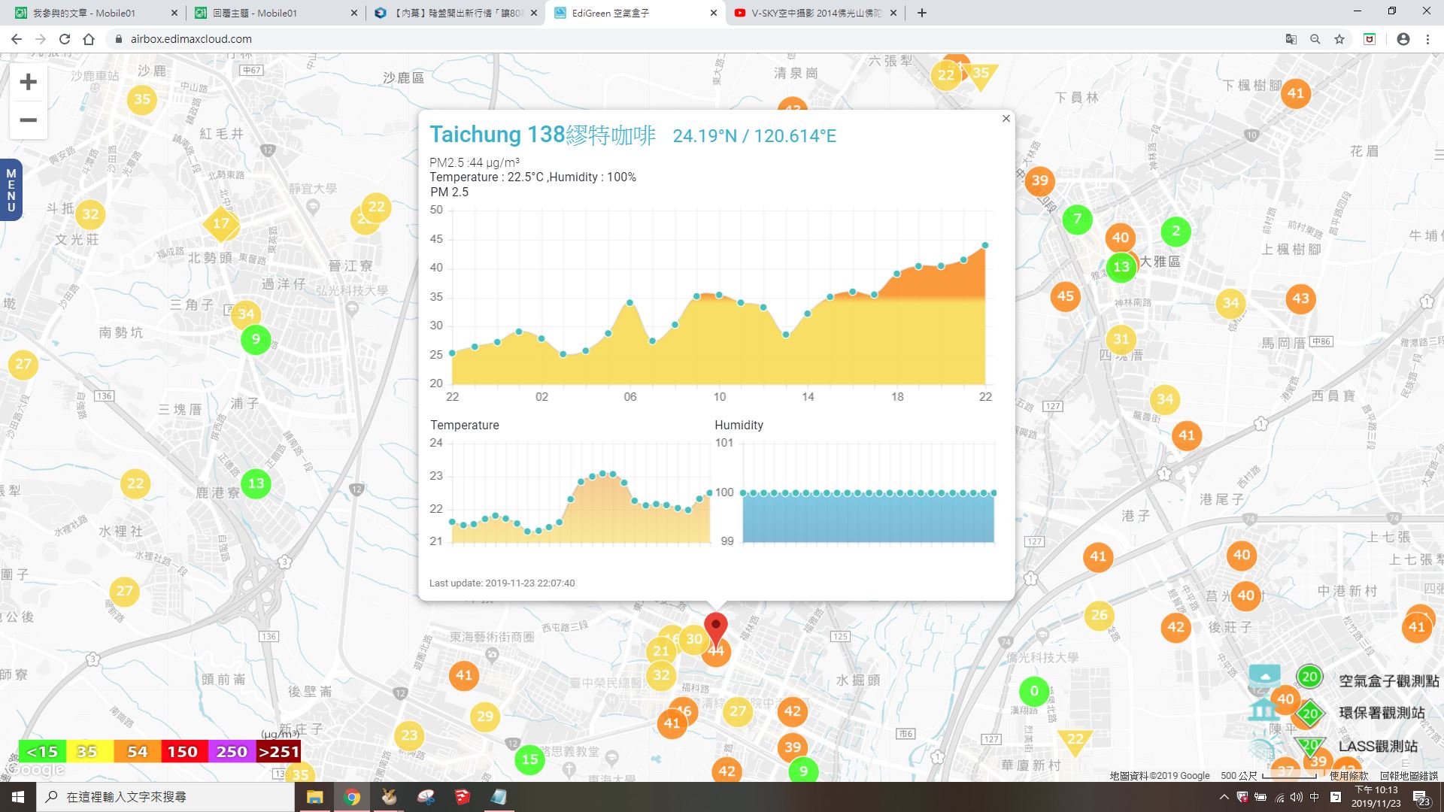Select the yellow marker showing 23
The width and height of the screenshot is (1444, 812).
pyautogui.click(x=409, y=735)
